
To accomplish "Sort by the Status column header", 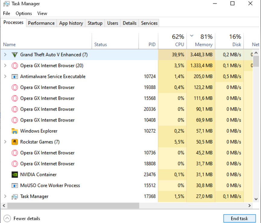I will coord(115,41).
